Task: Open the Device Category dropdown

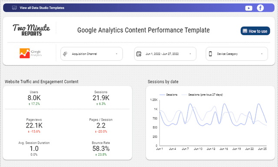Action: tap(237, 54)
